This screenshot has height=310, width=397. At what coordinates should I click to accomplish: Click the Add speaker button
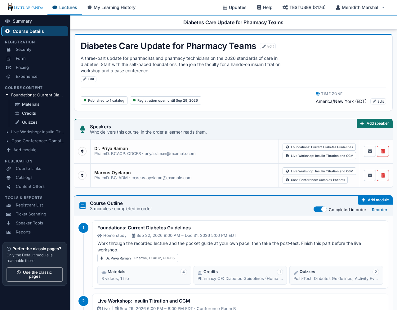(375, 123)
